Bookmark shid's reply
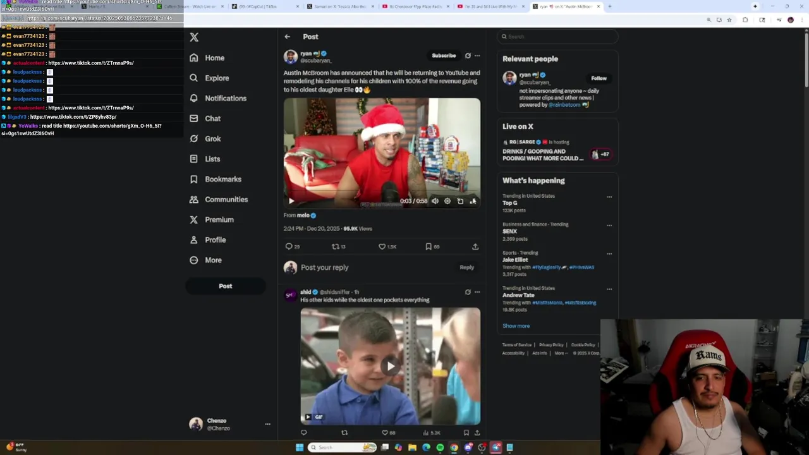Screen dimensions: 809x455 pos(466,433)
